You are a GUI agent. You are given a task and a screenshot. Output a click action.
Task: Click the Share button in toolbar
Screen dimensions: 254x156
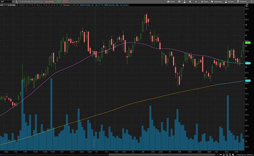171,2
